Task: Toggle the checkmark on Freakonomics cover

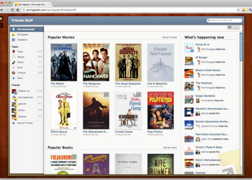Action: (74, 156)
